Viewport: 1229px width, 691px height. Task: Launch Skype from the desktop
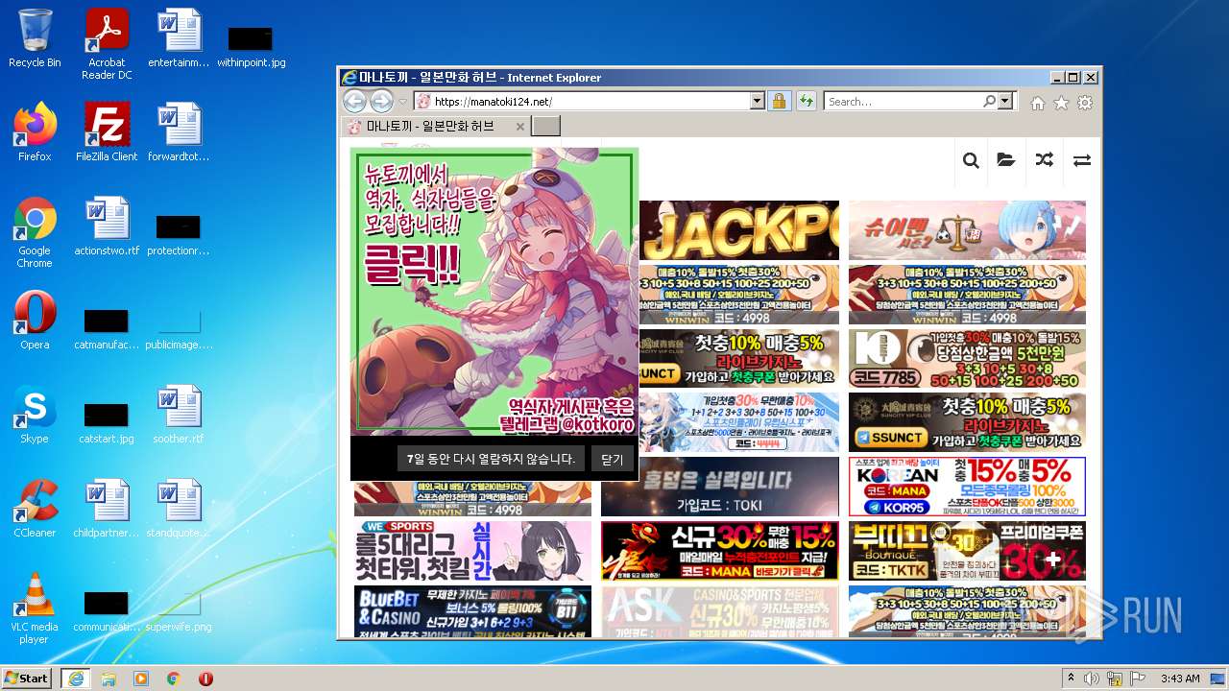tap(35, 415)
